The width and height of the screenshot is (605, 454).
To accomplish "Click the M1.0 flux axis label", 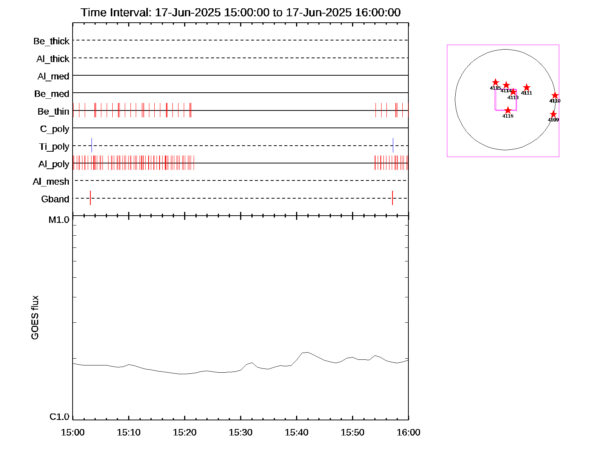I will tap(59, 220).
